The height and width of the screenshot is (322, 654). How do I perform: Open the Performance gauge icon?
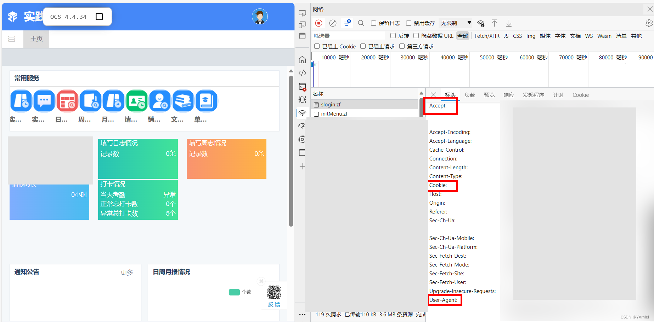301,126
